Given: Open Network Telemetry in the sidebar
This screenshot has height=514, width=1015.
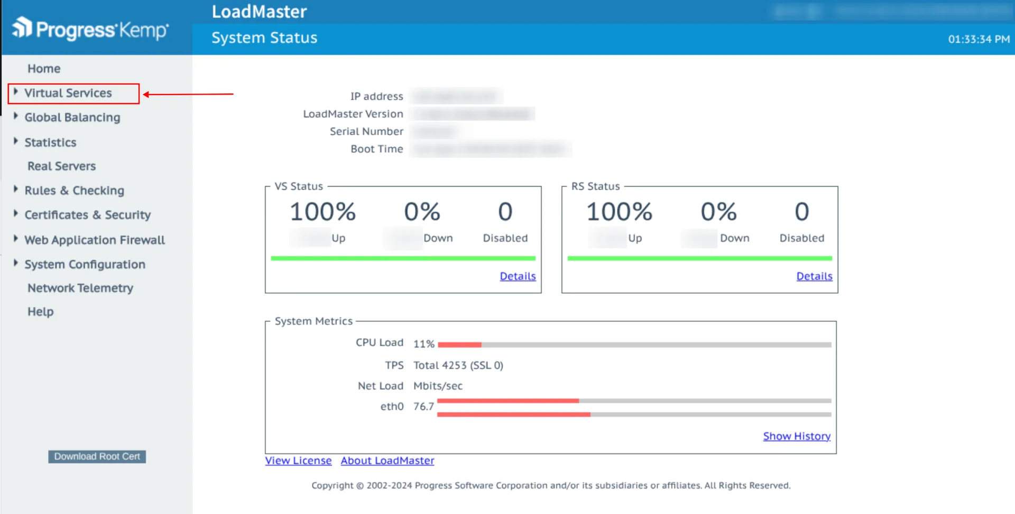Looking at the screenshot, I should [80, 288].
